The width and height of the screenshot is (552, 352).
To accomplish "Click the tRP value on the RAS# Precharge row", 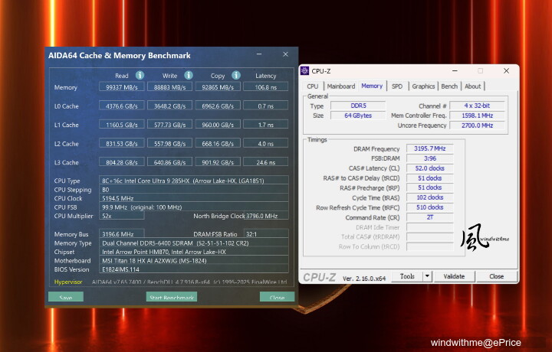I will tap(430, 187).
